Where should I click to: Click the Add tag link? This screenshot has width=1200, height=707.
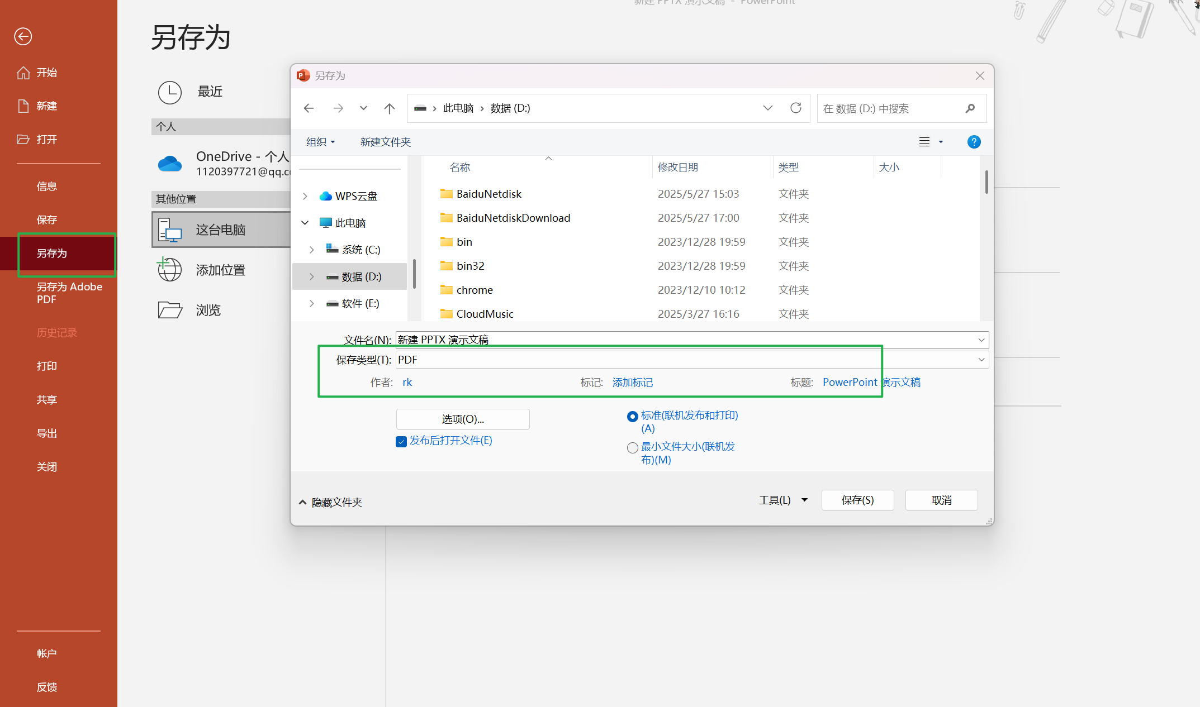coord(632,382)
